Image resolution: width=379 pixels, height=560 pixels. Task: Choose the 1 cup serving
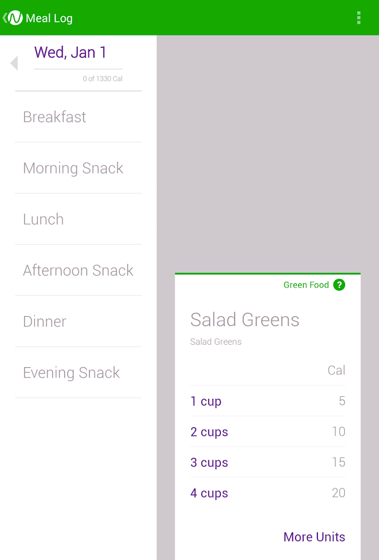pos(206,401)
